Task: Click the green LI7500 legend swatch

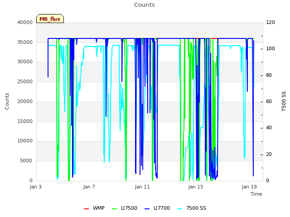Action: tap(115, 209)
